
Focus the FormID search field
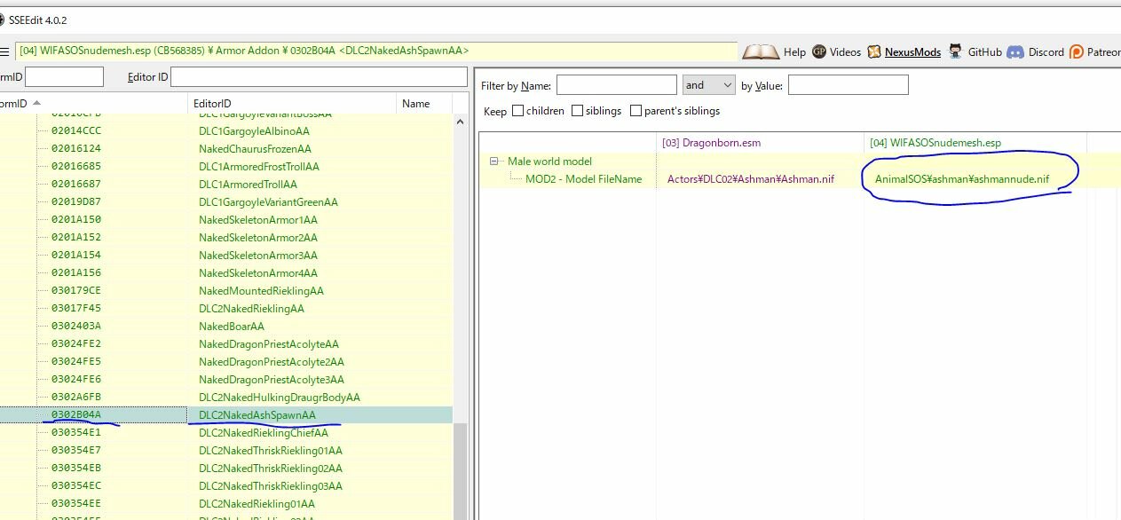coord(64,77)
